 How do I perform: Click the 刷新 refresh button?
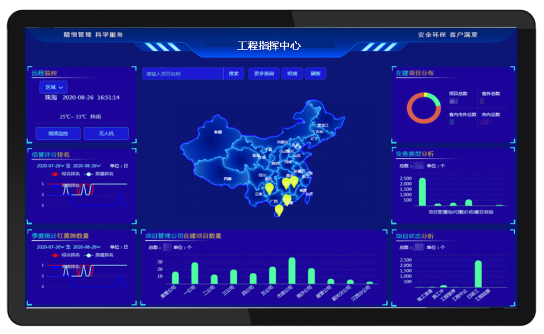[x=315, y=74]
